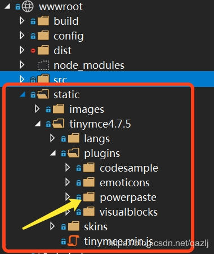Select the skins folder label
Viewport: 214px width, 254px height.
pyautogui.click(x=96, y=227)
